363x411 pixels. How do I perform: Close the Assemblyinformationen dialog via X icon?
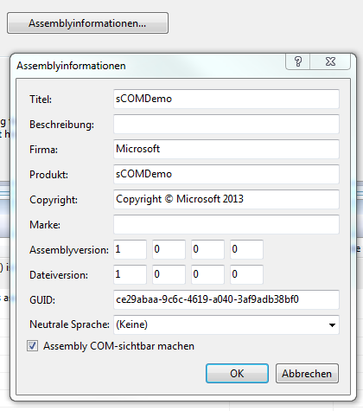coord(330,61)
